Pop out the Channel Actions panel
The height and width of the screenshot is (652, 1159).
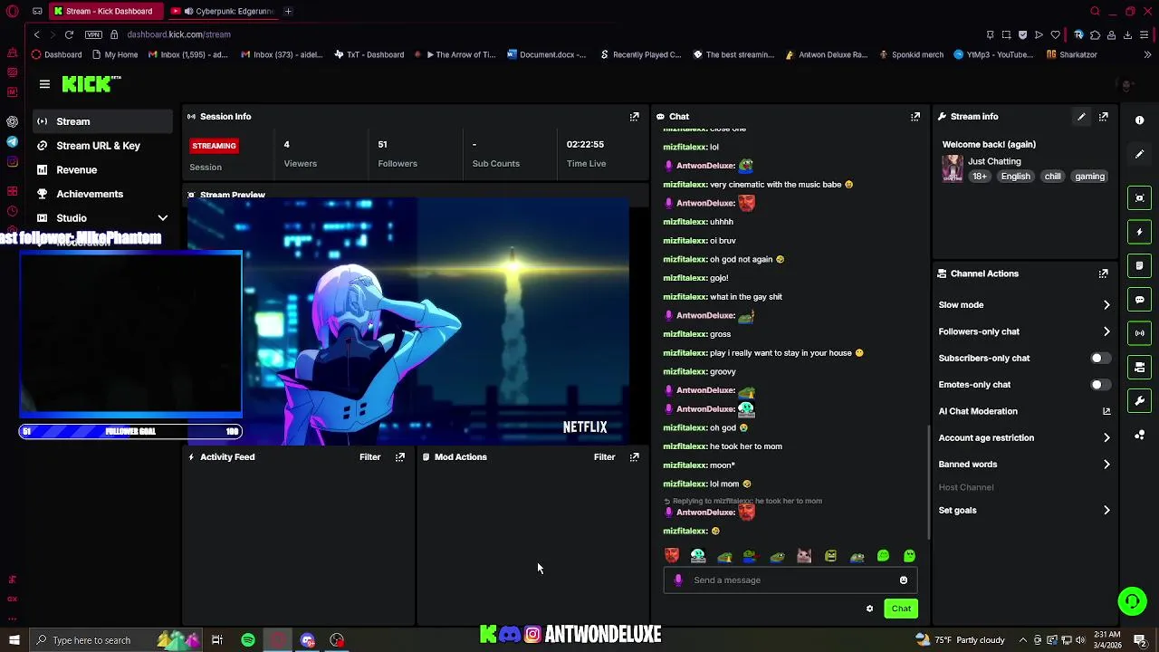[1104, 273]
